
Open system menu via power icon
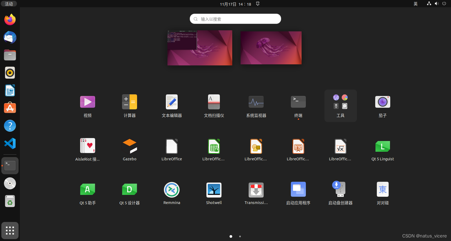[x=444, y=3]
